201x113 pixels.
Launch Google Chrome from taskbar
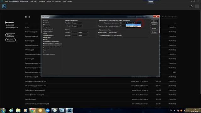pyautogui.click(x=33, y=110)
